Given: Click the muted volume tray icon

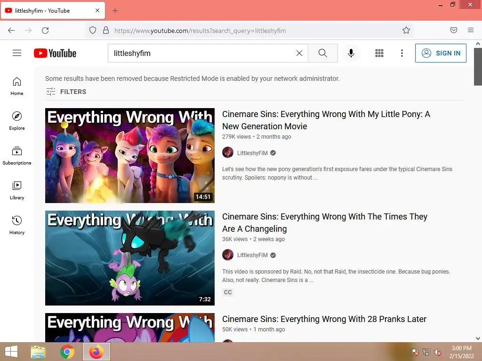Looking at the screenshot, I should click(438, 352).
